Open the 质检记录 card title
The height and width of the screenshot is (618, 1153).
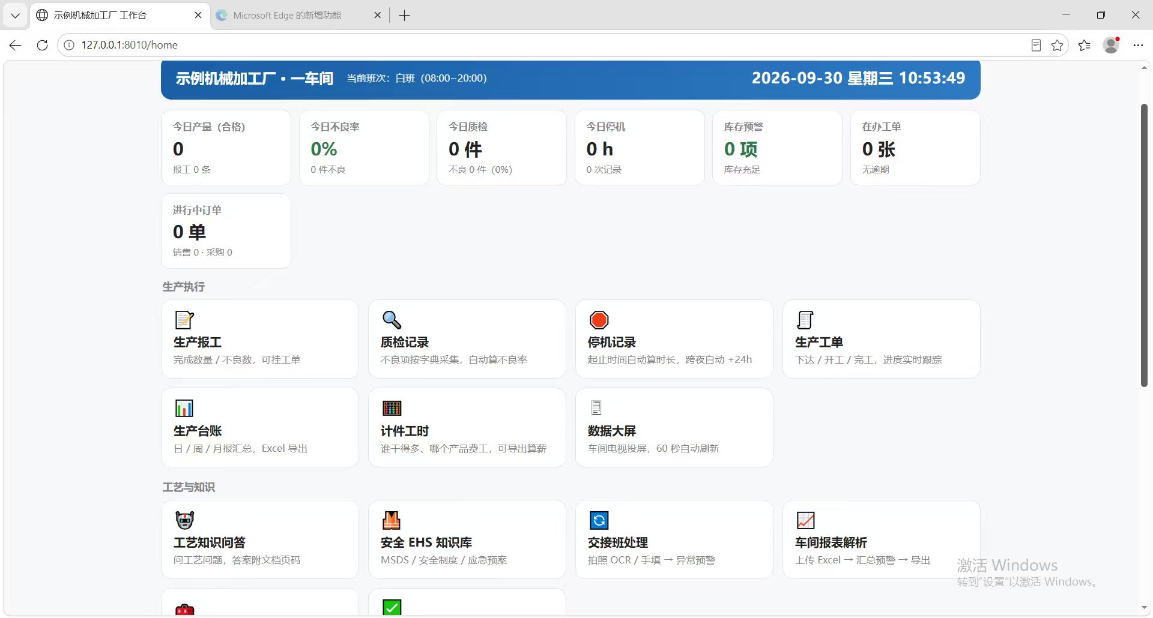405,342
